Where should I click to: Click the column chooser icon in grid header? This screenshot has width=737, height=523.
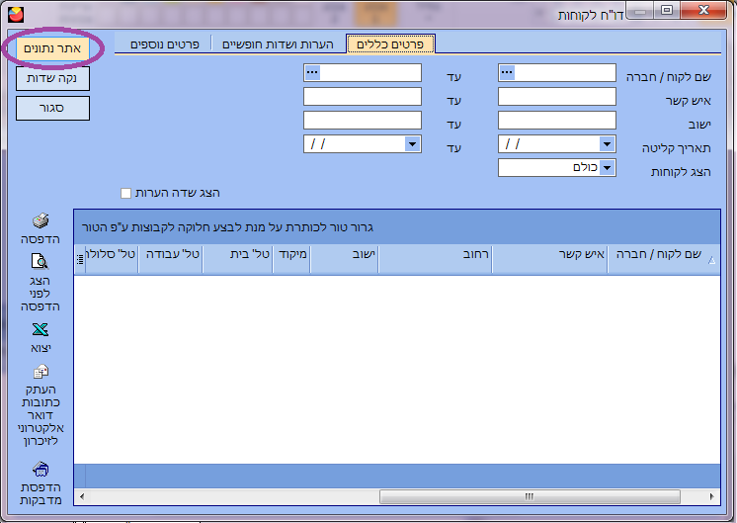coord(80,260)
